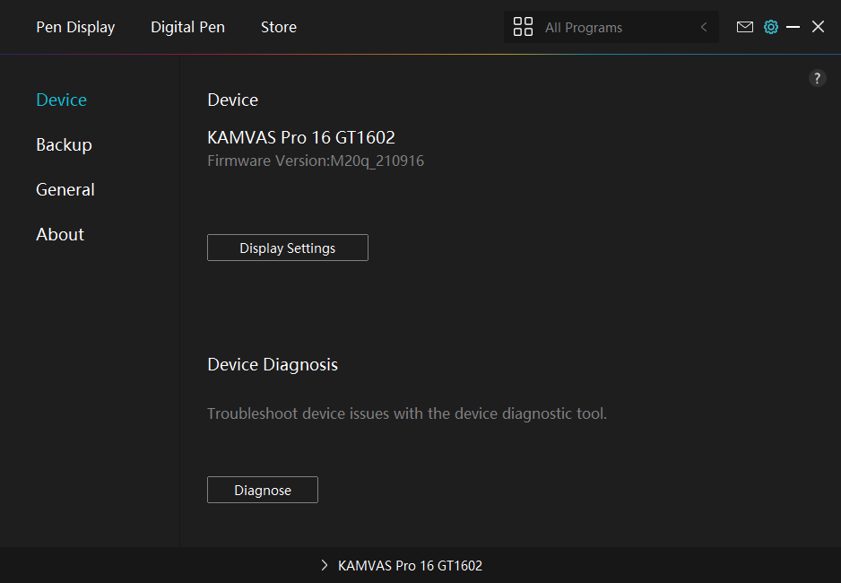Open settings via the gear icon
Screen dimensions: 841x583
coord(770,27)
